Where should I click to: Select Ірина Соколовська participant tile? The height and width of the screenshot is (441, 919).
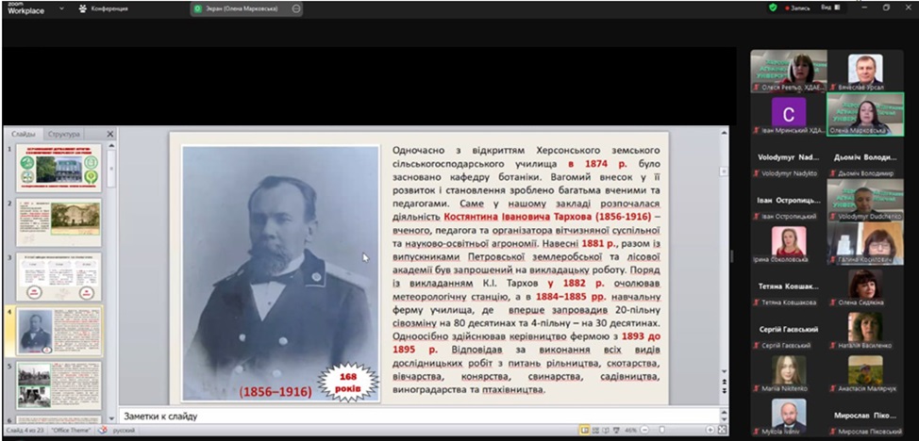[x=789, y=244]
